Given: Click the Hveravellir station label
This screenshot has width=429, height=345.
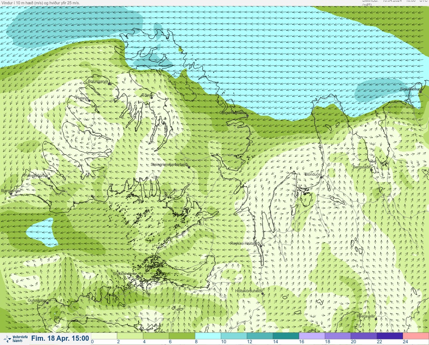Looking at the screenshot, I should [x=366, y=316].
